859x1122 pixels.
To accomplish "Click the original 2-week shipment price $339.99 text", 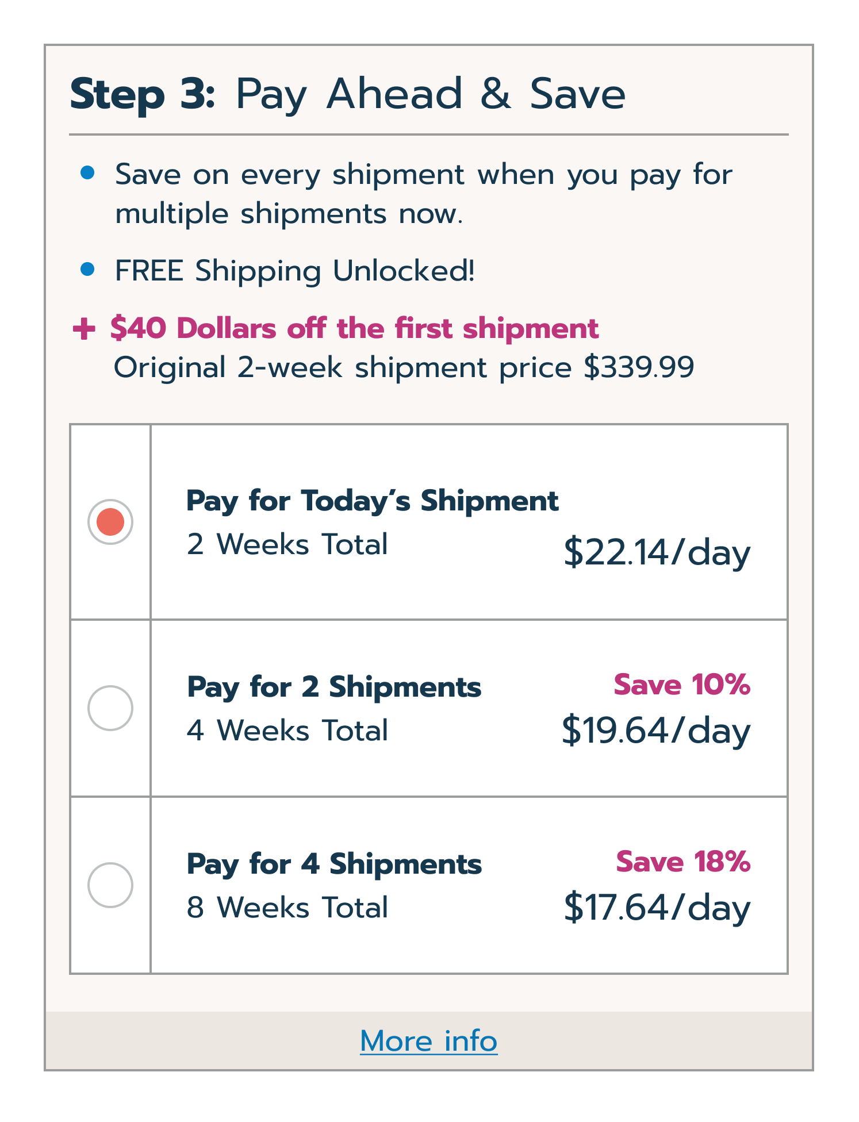I will 404,367.
